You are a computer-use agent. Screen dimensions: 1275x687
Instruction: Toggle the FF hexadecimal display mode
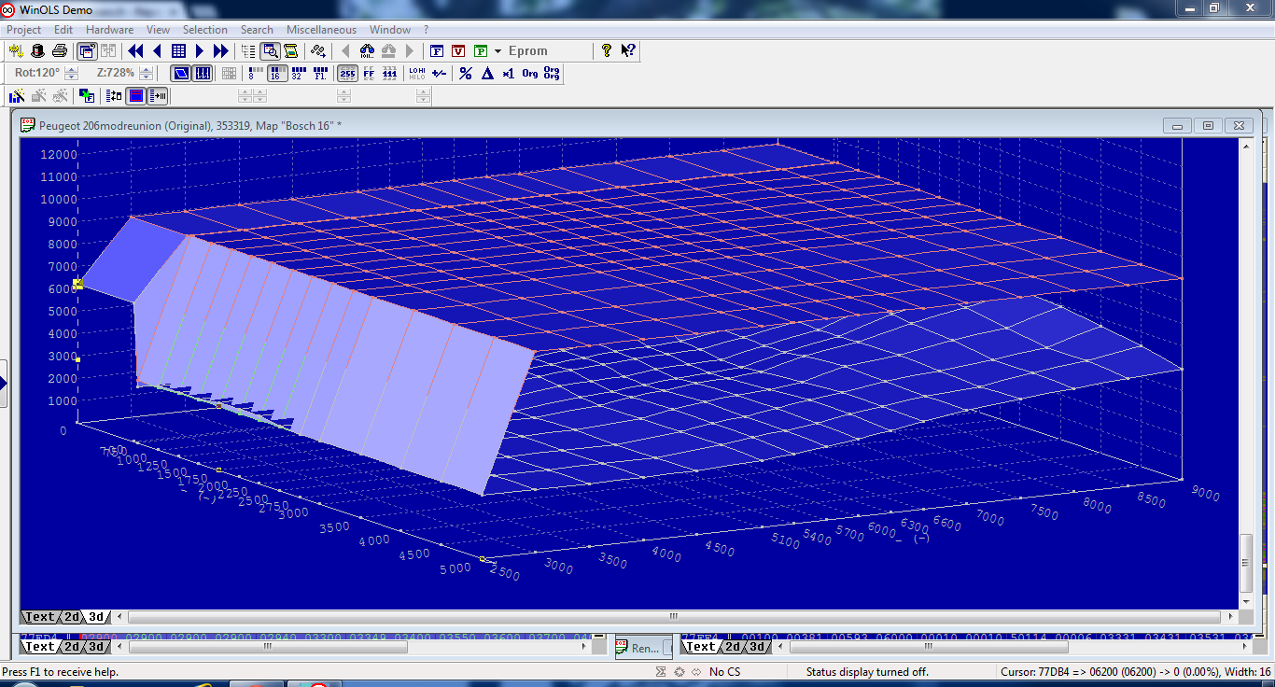click(x=369, y=73)
